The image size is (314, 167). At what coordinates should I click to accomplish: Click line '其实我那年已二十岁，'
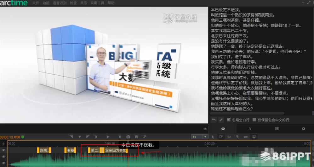pos(230,31)
